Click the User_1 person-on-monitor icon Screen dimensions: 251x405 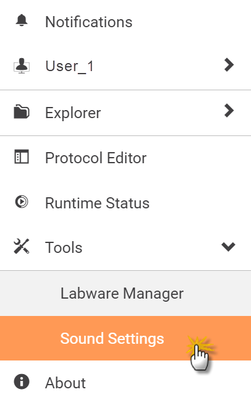click(x=22, y=66)
